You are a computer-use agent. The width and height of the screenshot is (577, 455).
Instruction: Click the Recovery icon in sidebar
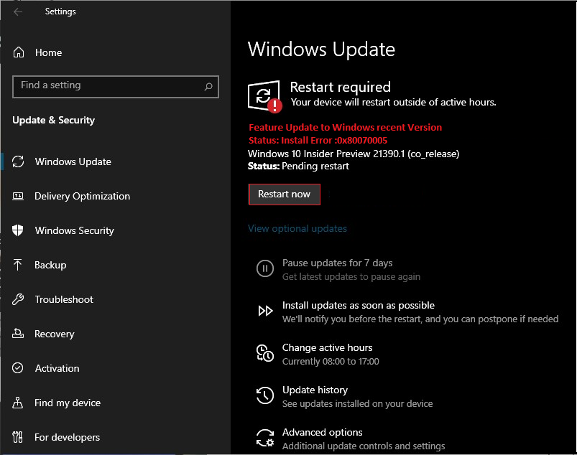[18, 334]
